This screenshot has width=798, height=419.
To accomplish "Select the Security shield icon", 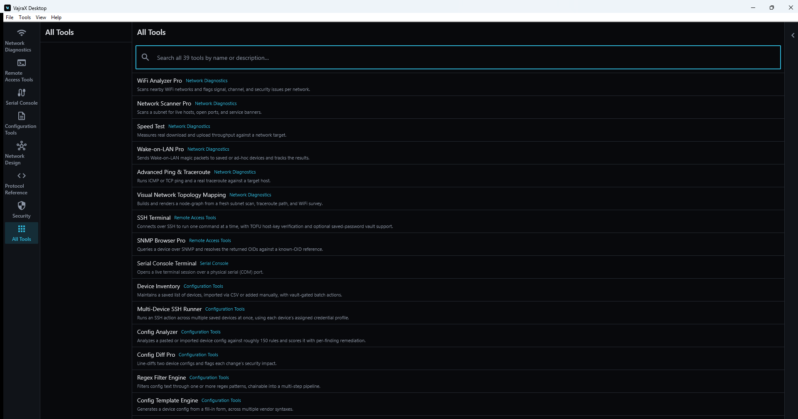I will click(x=22, y=206).
